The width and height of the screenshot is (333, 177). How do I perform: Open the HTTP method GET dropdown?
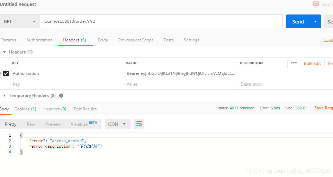(x=20, y=22)
